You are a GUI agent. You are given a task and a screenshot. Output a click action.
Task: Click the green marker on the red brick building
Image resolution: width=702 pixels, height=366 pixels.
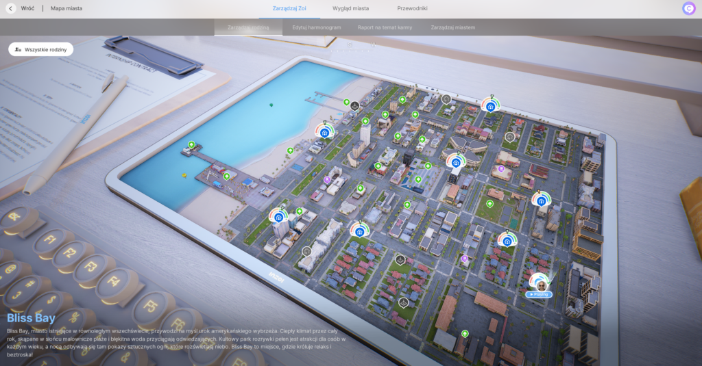378,166
